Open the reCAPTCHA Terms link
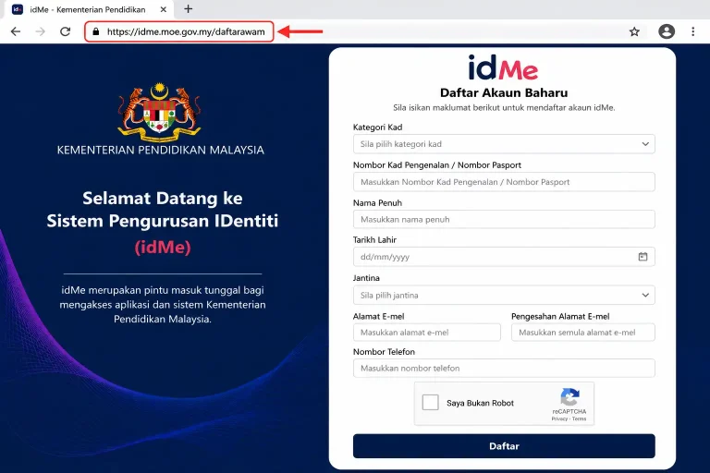This screenshot has height=473, width=710. tap(579, 418)
